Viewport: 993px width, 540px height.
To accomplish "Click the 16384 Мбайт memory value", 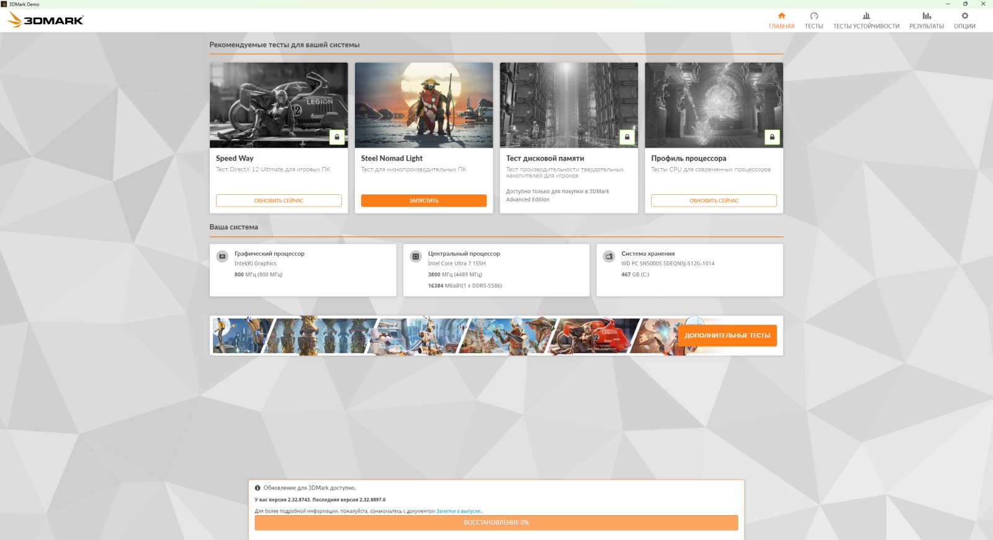I will (465, 286).
